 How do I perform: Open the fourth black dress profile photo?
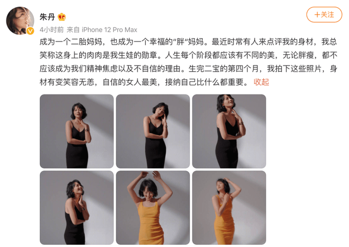tap(76, 208)
